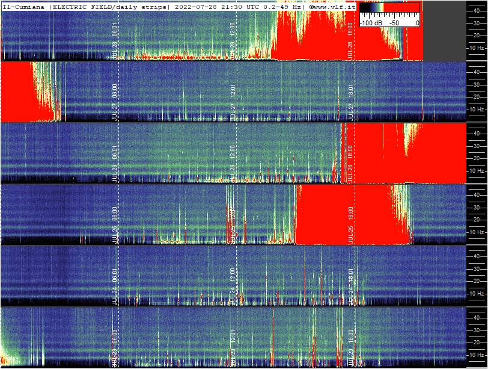Click the red saturated region in the JUL 27 strip
The height and width of the screenshot is (369, 488).
[x=17, y=91]
